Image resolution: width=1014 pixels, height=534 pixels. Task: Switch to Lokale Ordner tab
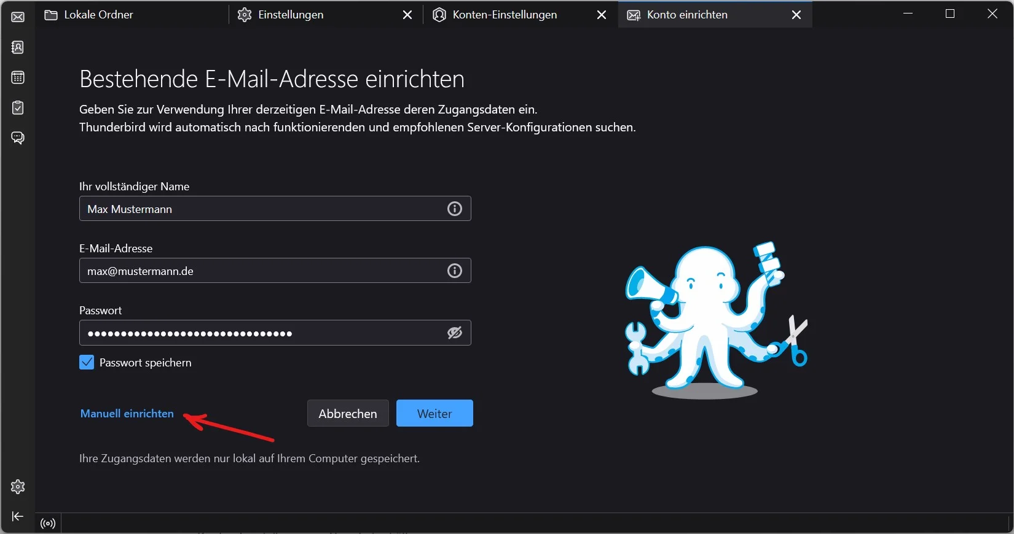coord(132,15)
